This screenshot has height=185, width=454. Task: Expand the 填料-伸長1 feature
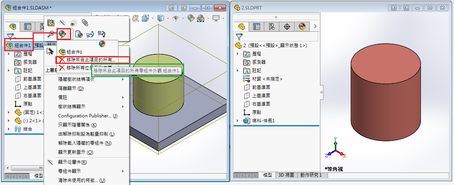click(x=238, y=121)
